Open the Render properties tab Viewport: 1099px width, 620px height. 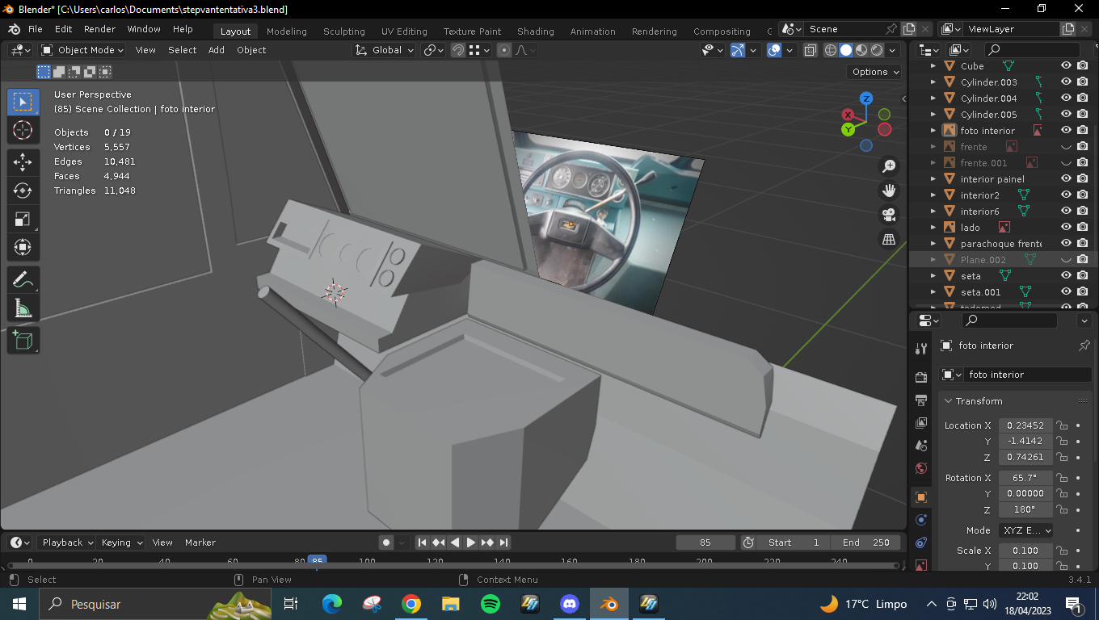921,377
